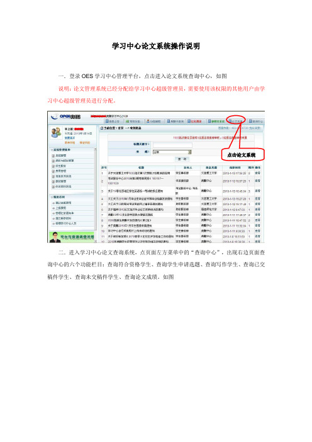
Task: Click the user avatar picture
Action: (x=56, y=132)
